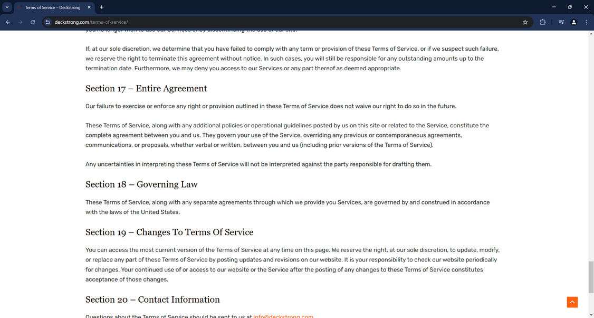Click the Section 20 – Contact Information heading
594x318 pixels.
(152, 300)
